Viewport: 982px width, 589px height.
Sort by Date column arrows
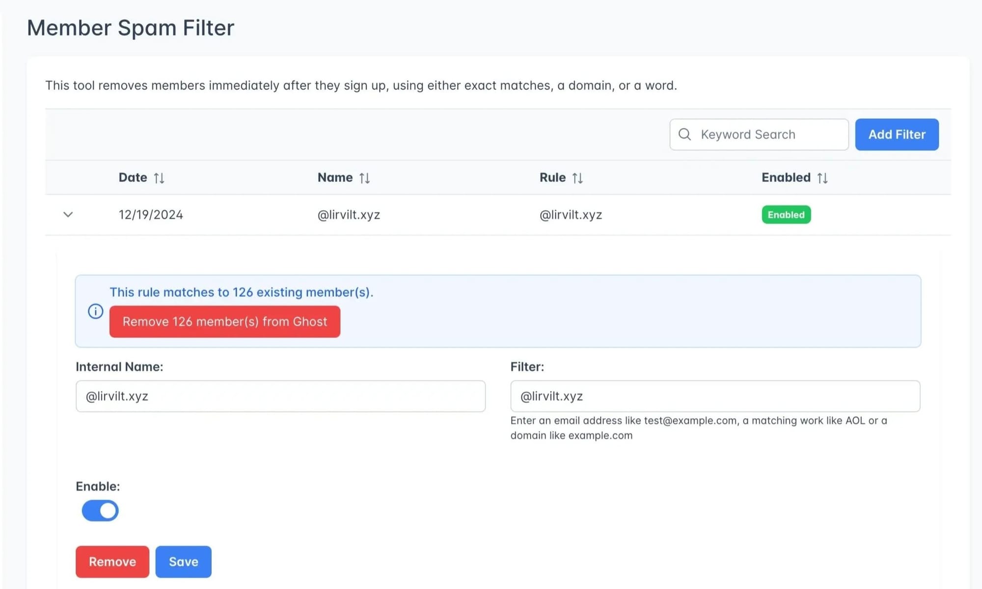159,178
